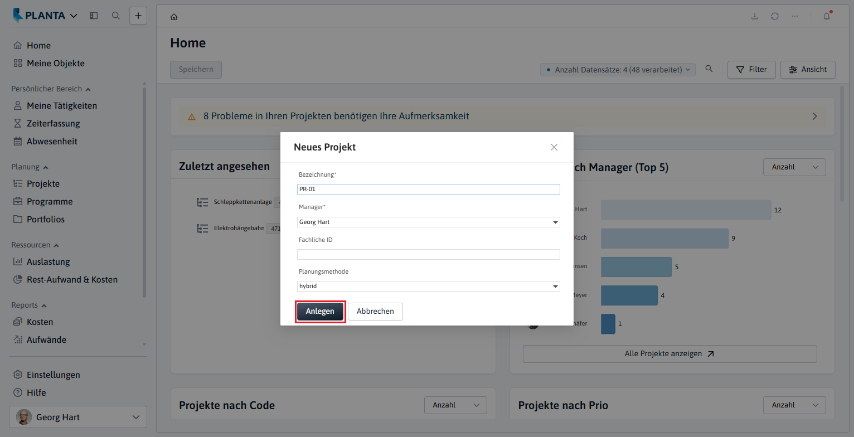Click the main page vertical scrollbar
Screen dimensions: 854x437
[x=842, y=145]
